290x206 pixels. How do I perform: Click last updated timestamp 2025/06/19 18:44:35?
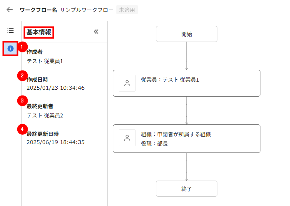pyautogui.click(x=55, y=142)
